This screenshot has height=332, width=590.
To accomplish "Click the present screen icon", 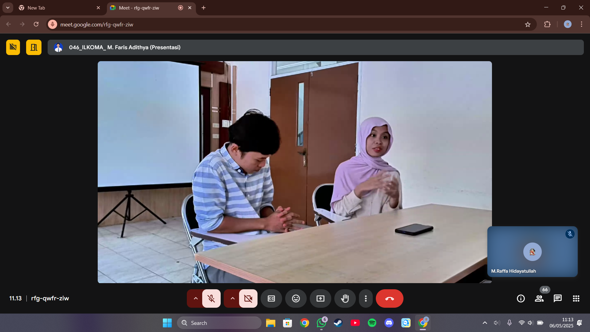I will tap(320, 298).
